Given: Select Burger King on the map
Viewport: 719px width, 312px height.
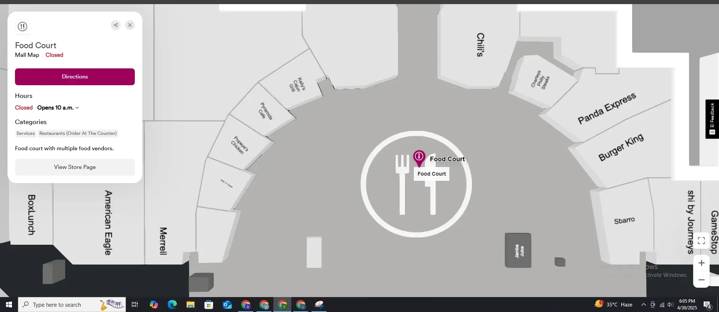Looking at the screenshot, I should (x=621, y=147).
